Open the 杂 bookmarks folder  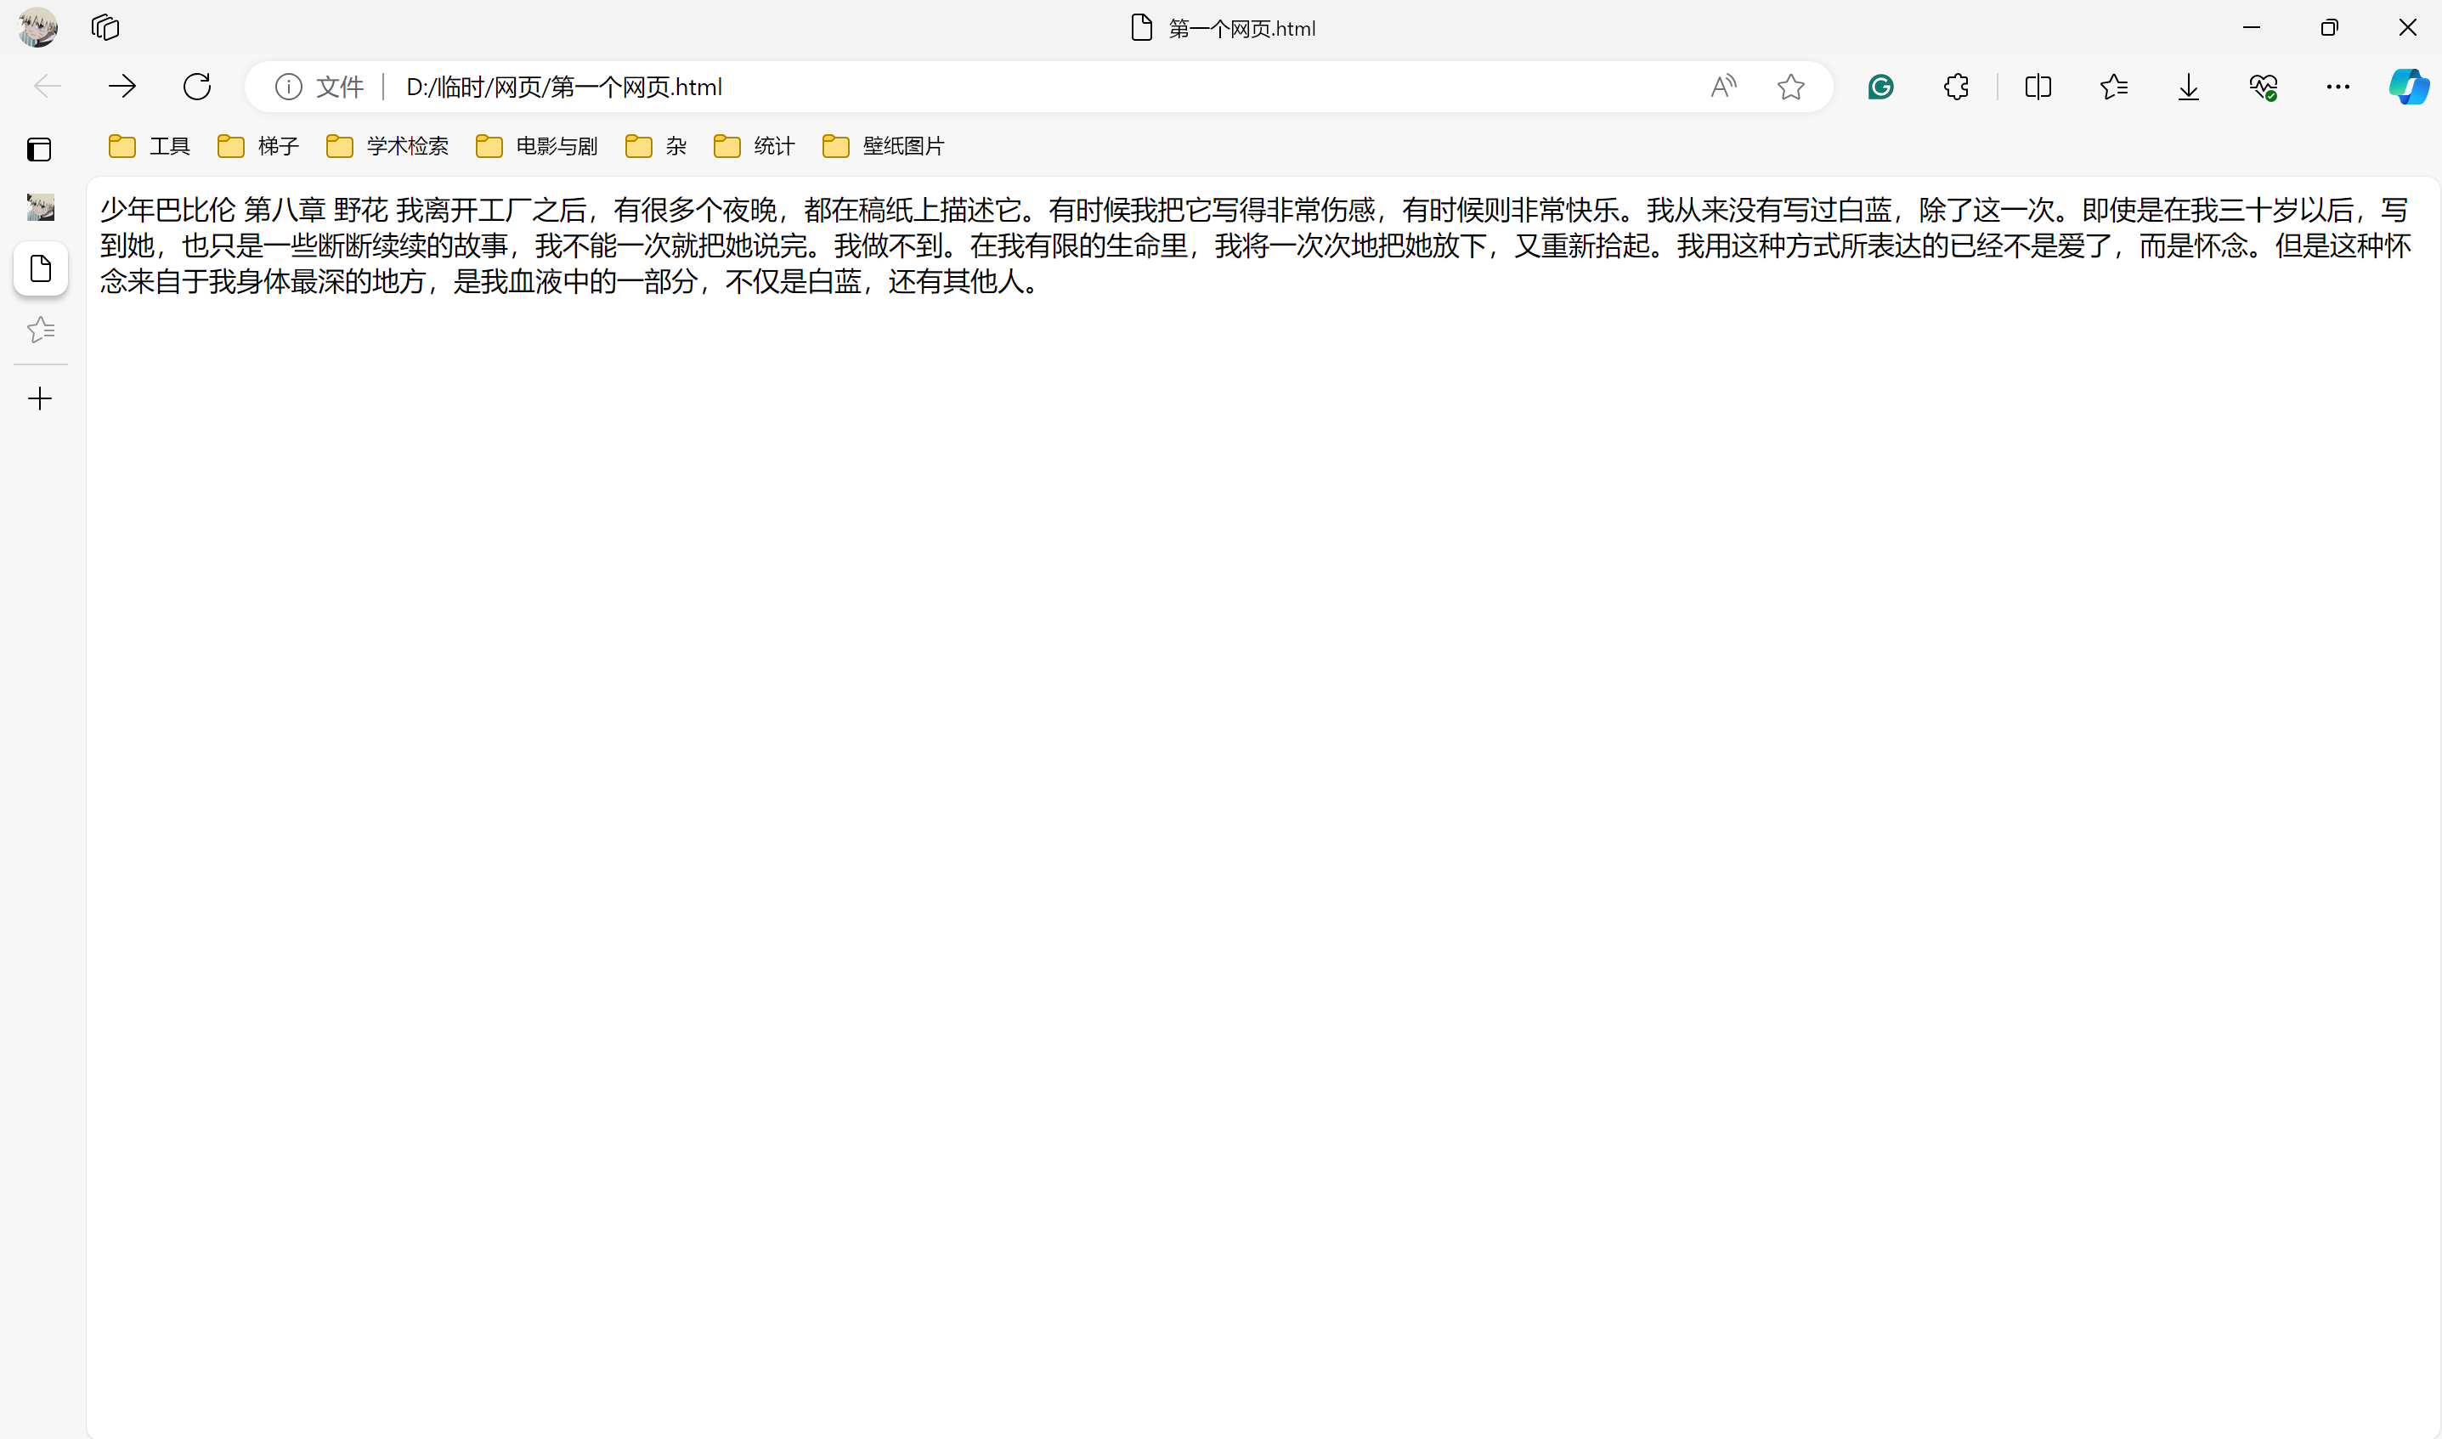[657, 145]
